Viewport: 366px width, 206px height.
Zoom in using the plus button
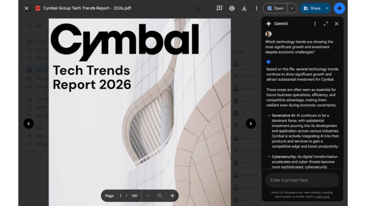tap(172, 196)
